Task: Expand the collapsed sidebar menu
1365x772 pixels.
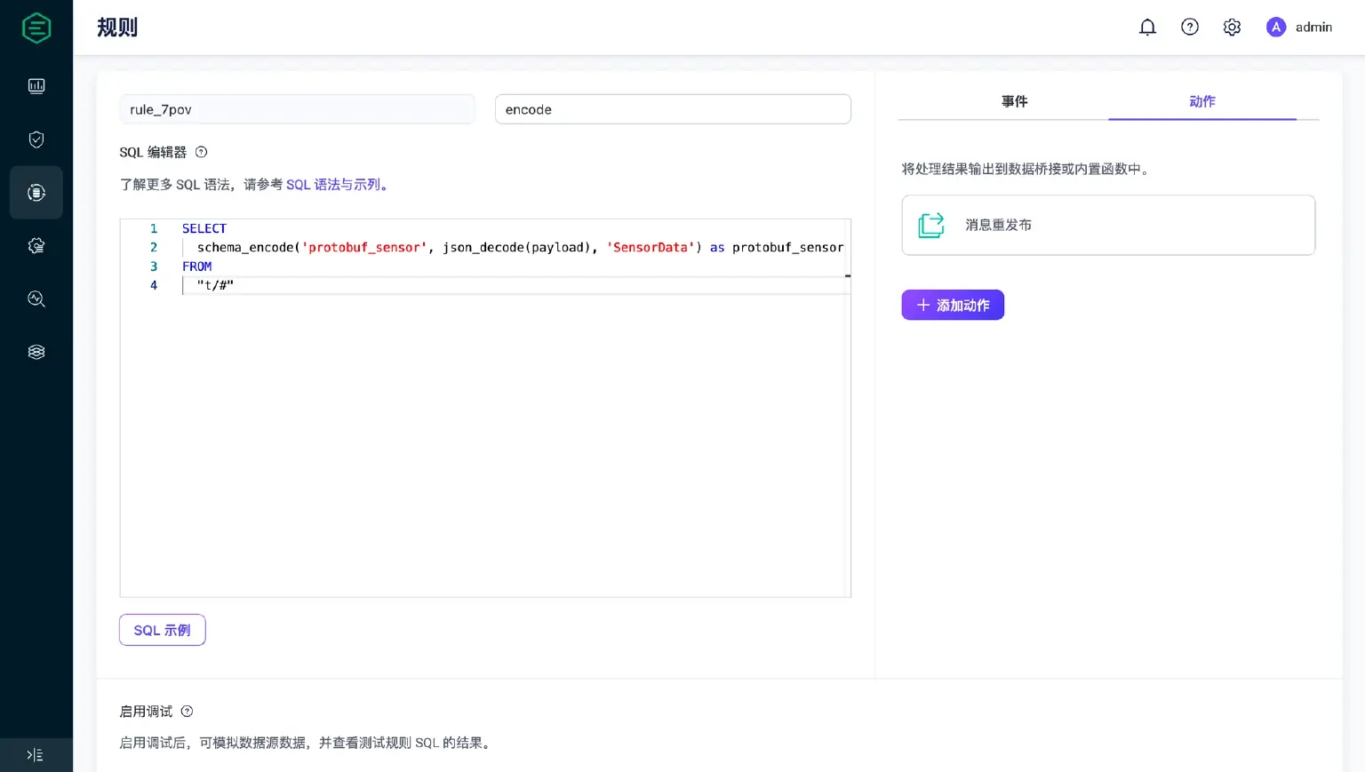Action: click(36, 755)
